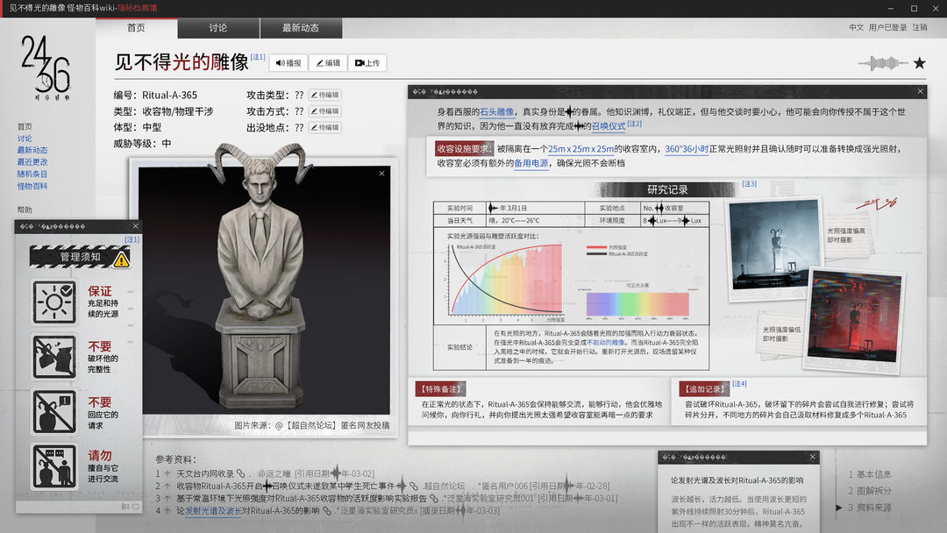Edit the 攻击类型 pending field
The image size is (947, 533).
[325, 95]
